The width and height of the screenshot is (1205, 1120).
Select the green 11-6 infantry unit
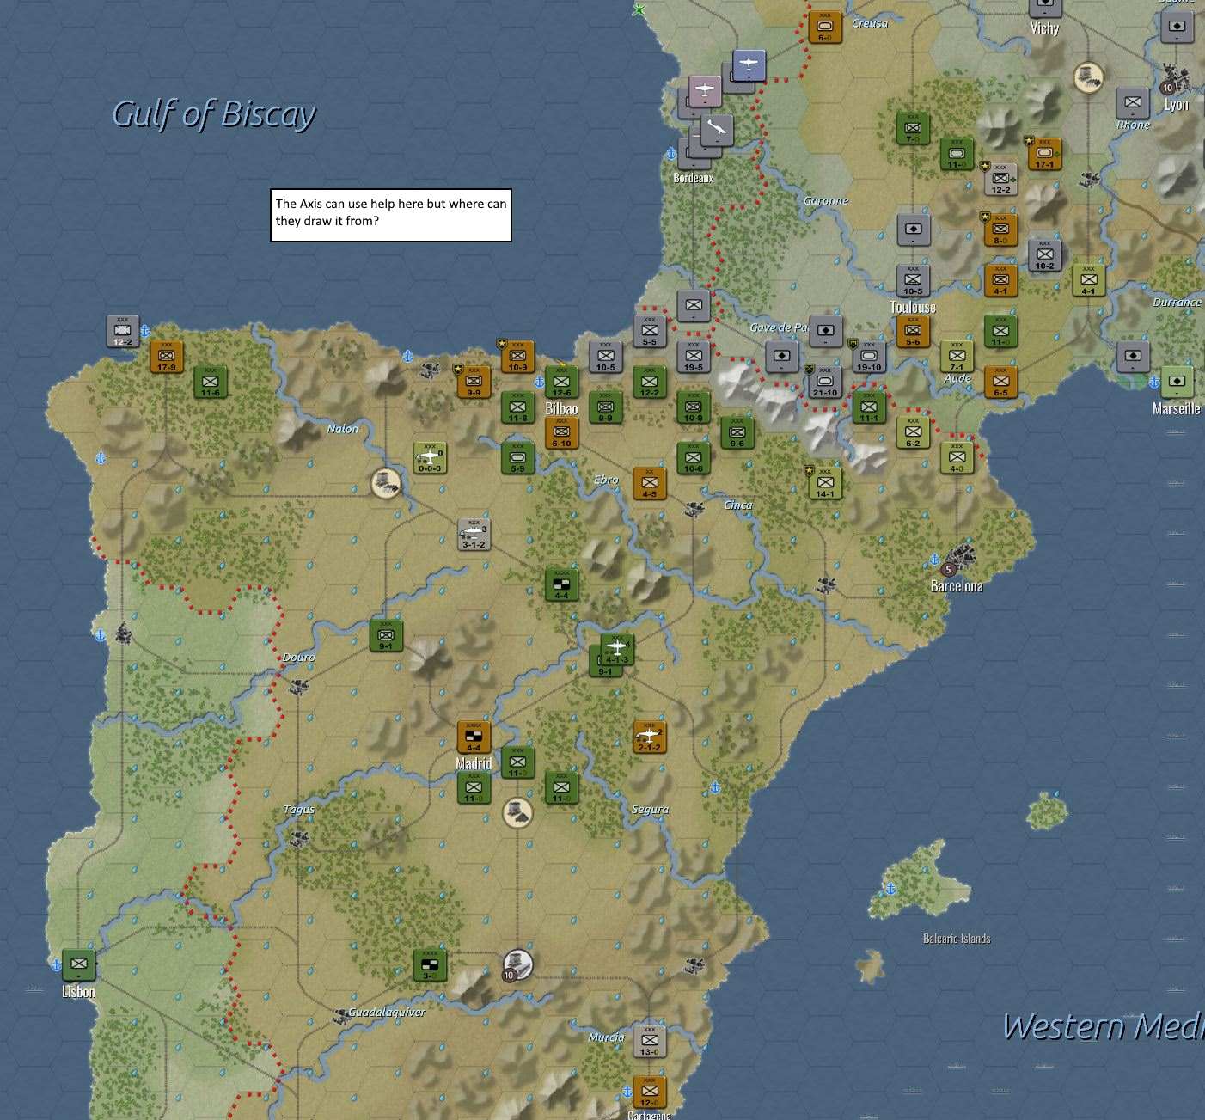[x=211, y=382]
